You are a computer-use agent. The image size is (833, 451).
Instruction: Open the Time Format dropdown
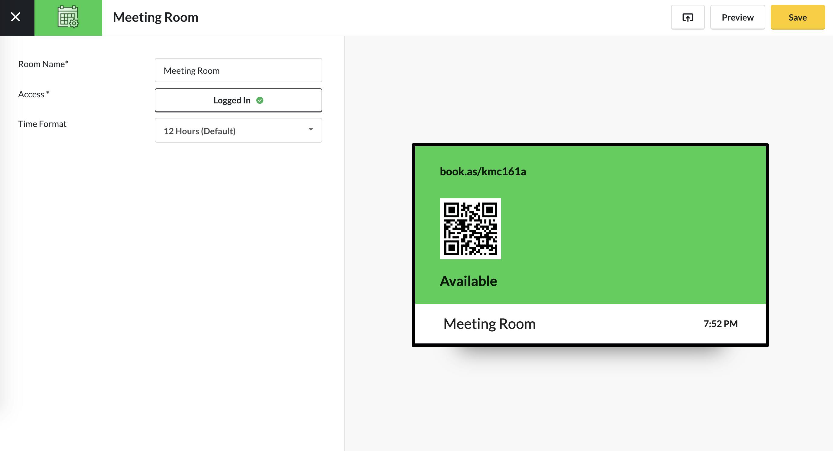[238, 130]
